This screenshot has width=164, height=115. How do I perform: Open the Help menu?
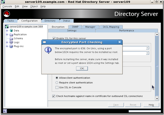coord(43,6)
